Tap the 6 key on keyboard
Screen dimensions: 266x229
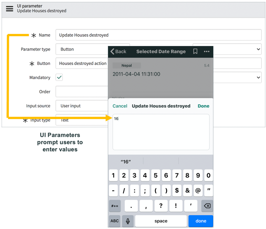tap(166, 175)
